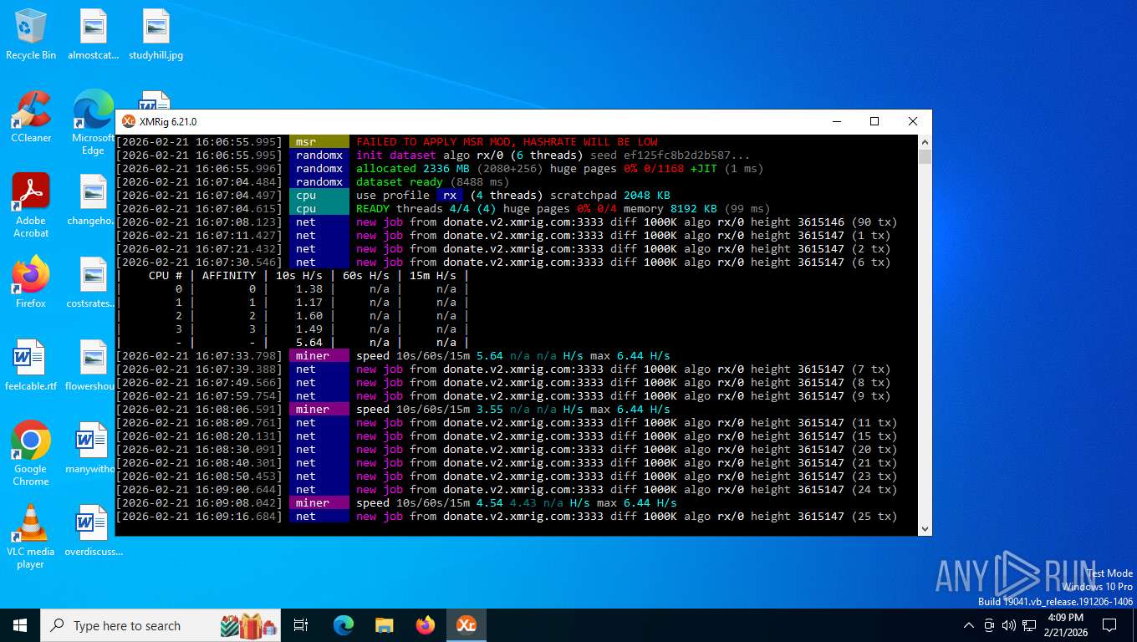Image resolution: width=1137 pixels, height=642 pixels.
Task: Open Task View on the taskbar
Action: coord(301,625)
